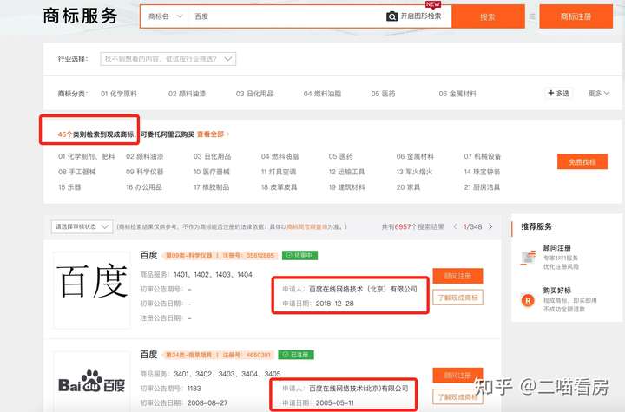Select 01 化学制剂、肥料 ready-made category
The image size is (625, 412).
click(x=87, y=156)
